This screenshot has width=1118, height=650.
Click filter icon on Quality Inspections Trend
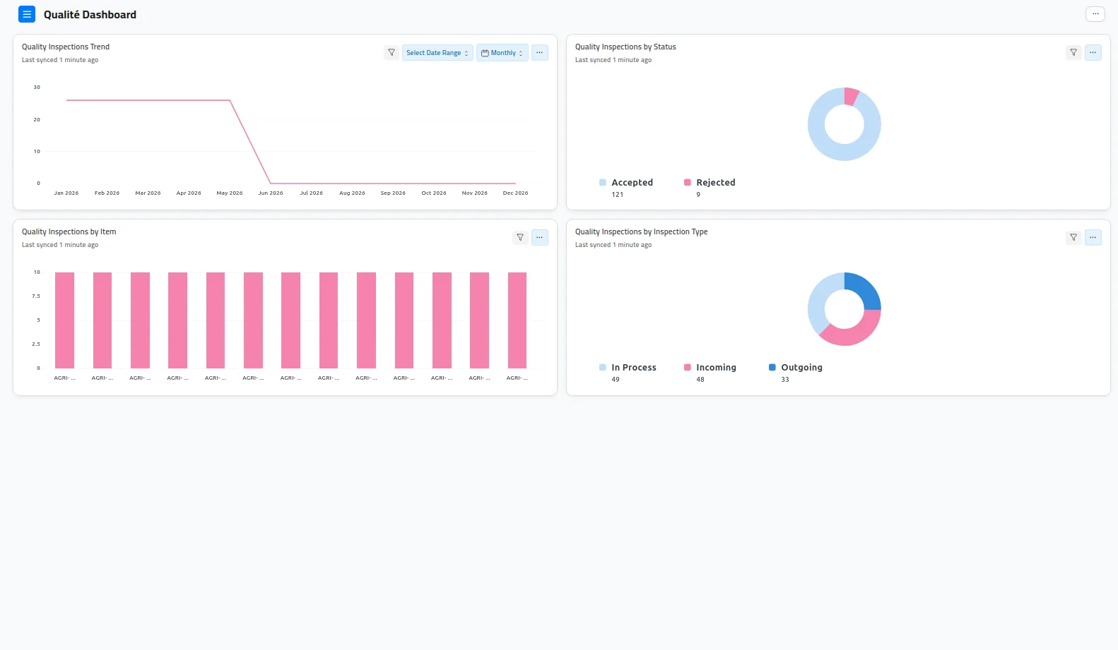click(x=392, y=53)
